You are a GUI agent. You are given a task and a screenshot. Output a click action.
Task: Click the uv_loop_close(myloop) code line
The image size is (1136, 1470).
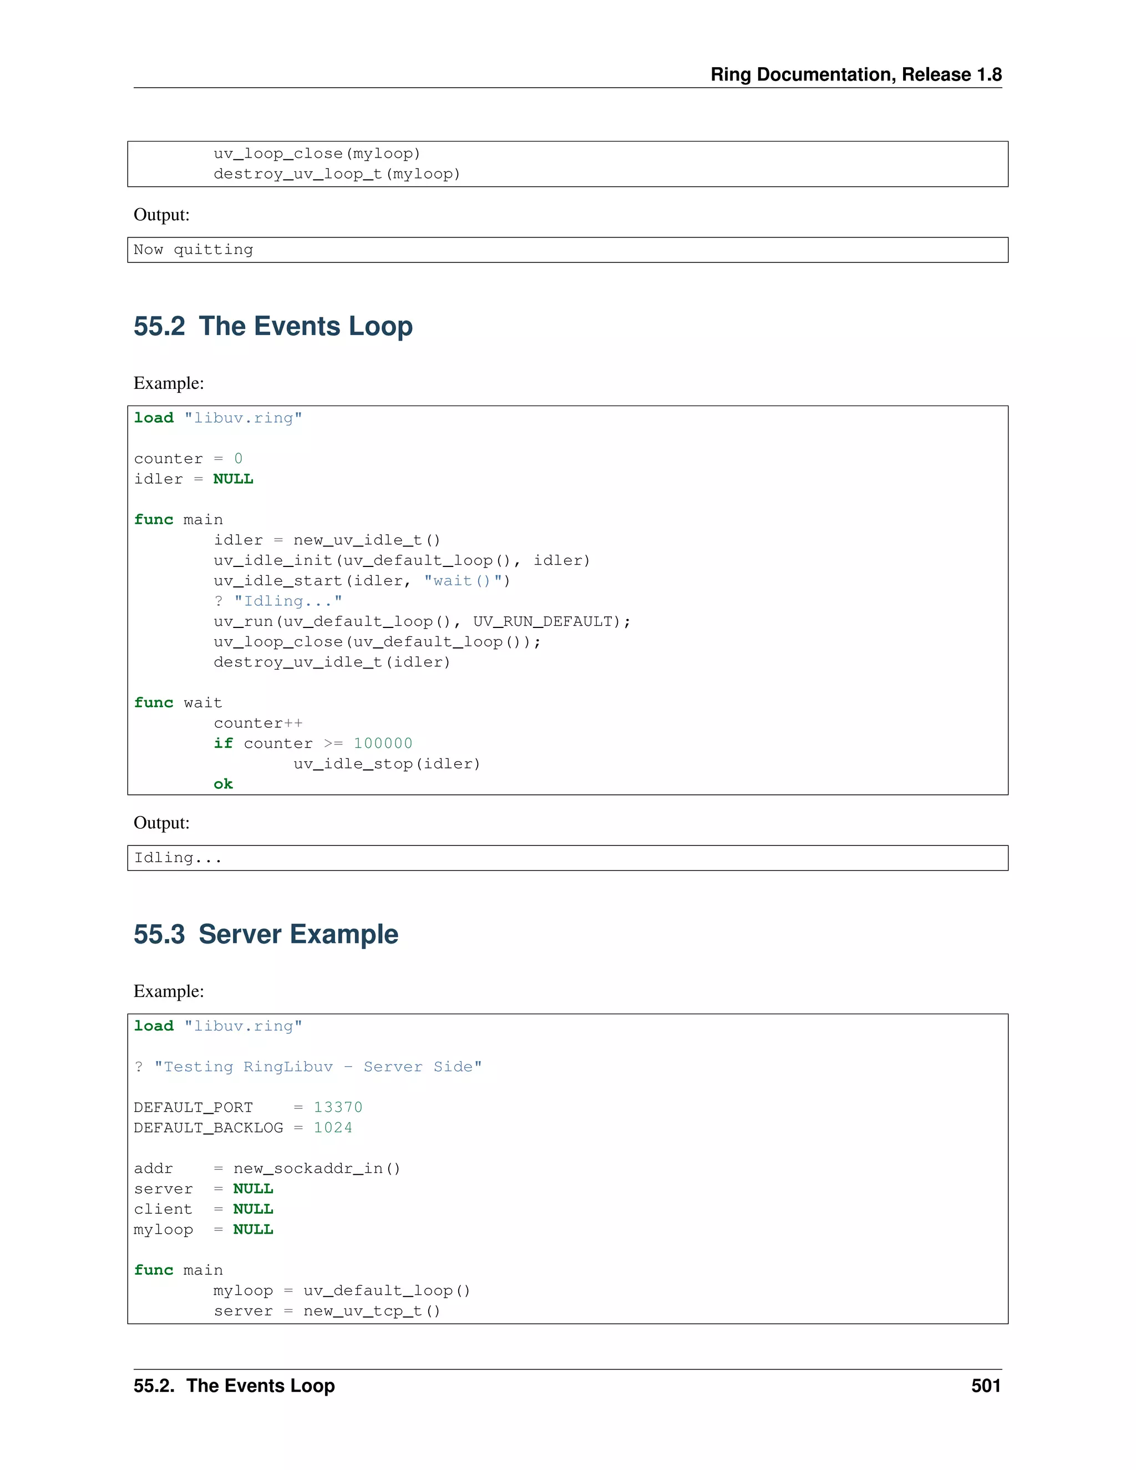(316, 154)
